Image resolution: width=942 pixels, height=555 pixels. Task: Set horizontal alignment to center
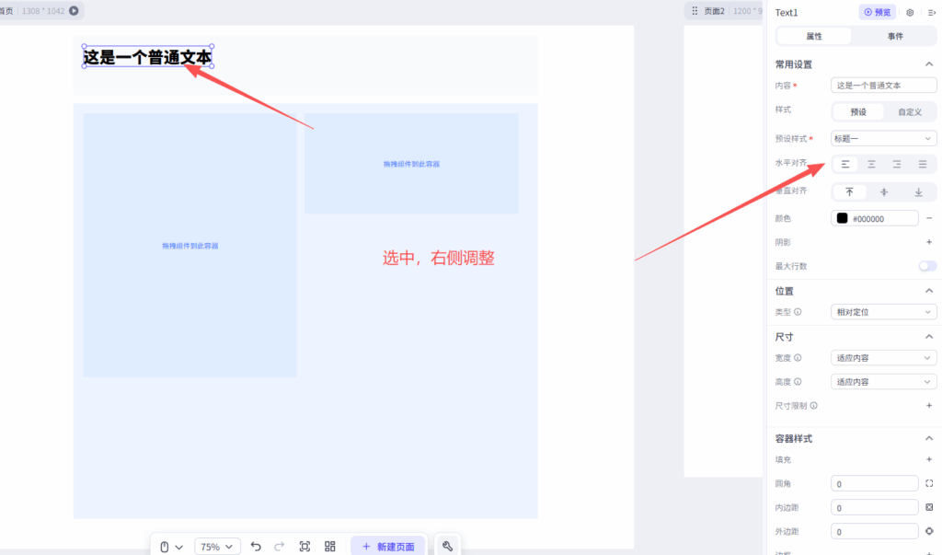[871, 165]
